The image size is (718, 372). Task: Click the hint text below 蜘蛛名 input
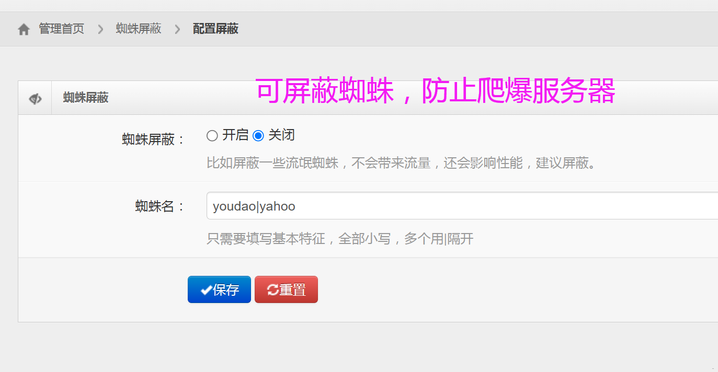click(340, 239)
